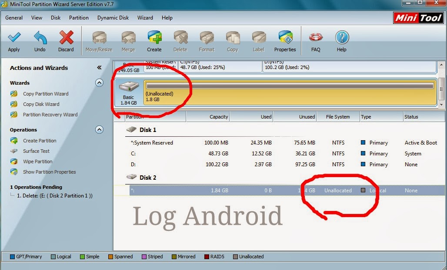Sort by the Type column header
This screenshot has width=447, height=270.
381,117
